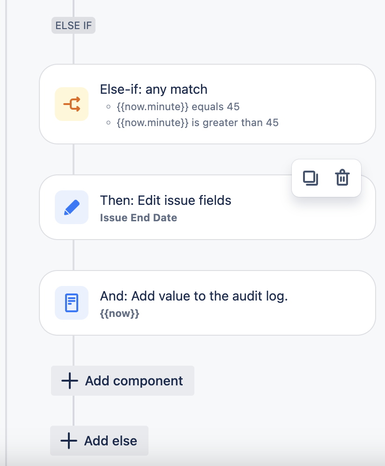This screenshot has height=466, width=385.
Task: Click the blue pencil Edit issue fields icon
Action: click(x=71, y=207)
